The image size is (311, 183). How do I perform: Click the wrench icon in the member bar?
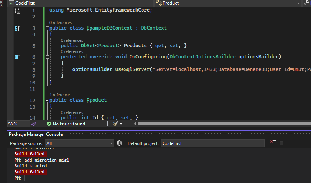(x=307, y=3)
